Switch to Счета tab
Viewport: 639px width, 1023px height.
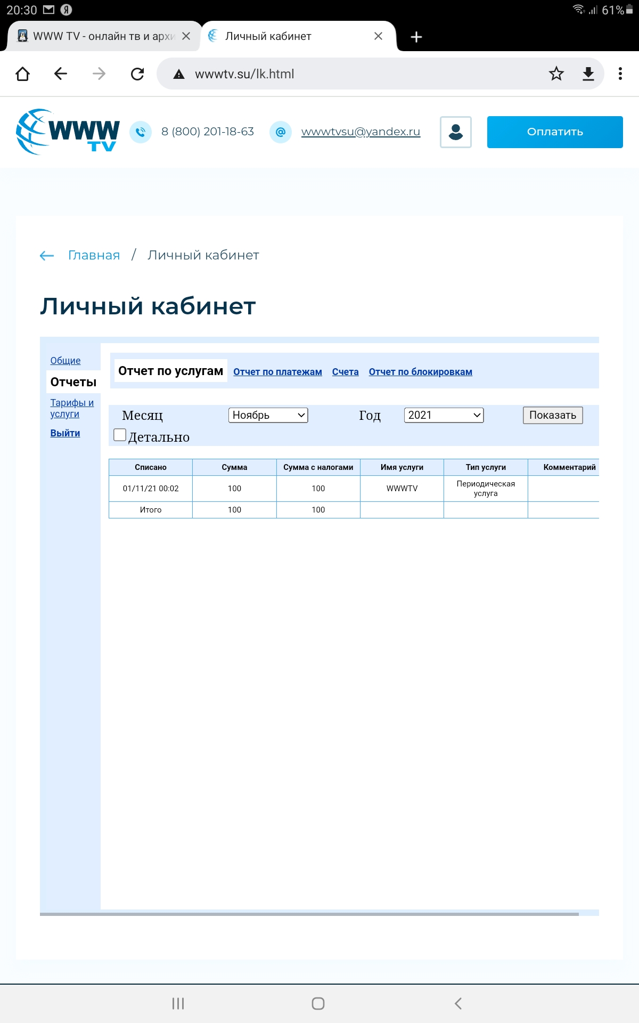345,372
